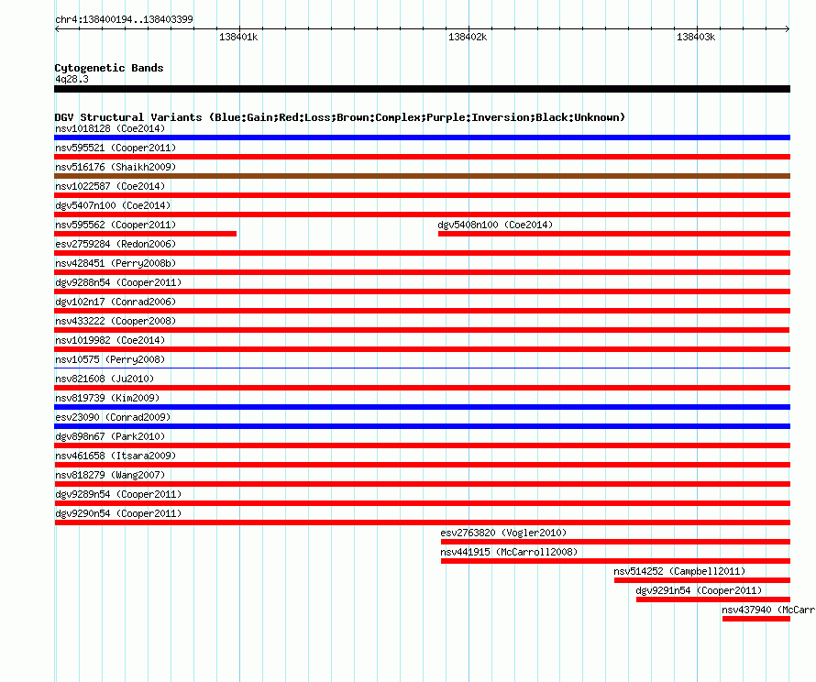Click the blue bar under nsv819739
Screen dimensions: 816x682
422,407
